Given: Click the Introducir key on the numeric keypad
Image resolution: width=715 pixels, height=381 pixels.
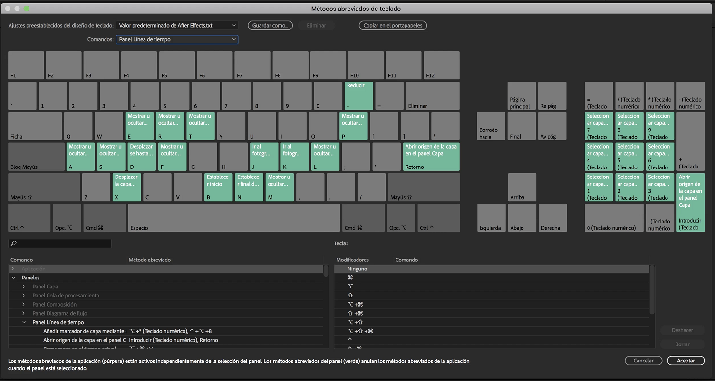Looking at the screenshot, I should (690, 202).
